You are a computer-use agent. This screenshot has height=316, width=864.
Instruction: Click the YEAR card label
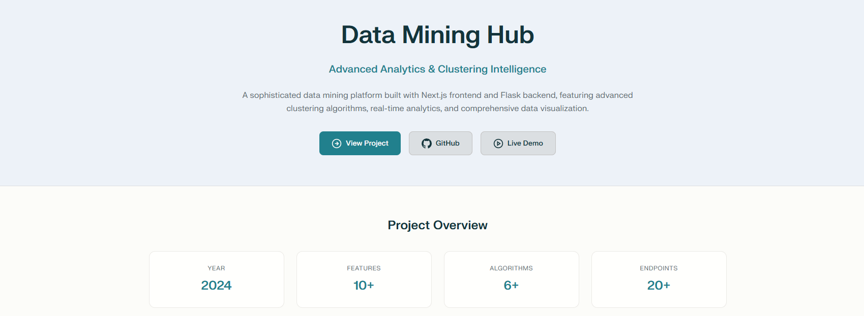216,268
